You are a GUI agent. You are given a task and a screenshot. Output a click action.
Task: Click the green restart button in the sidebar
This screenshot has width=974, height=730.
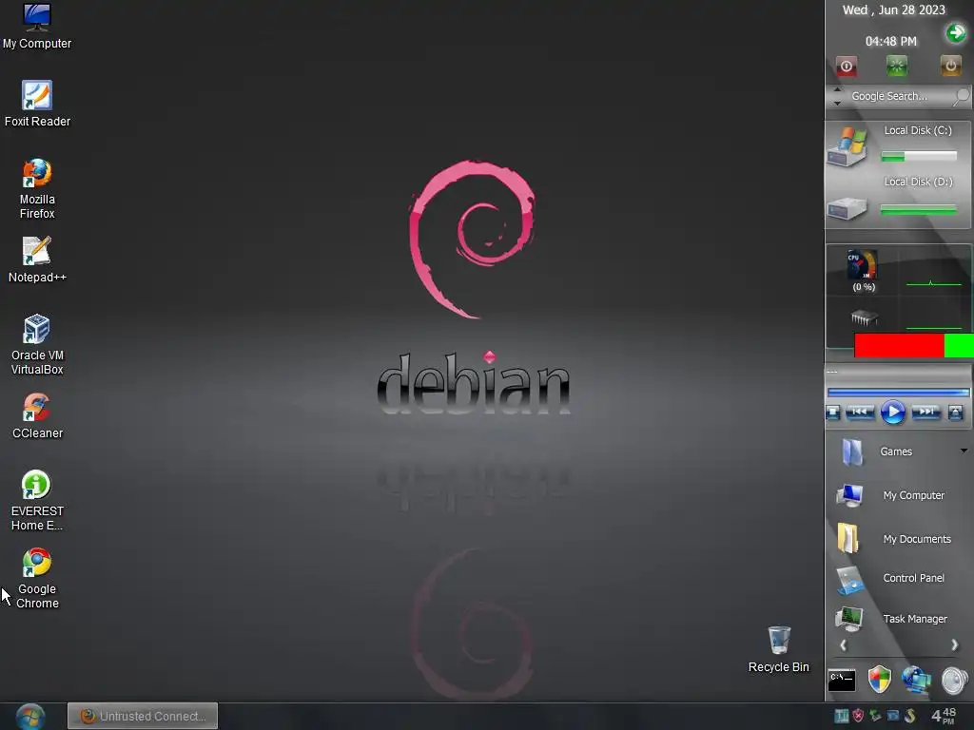pos(896,67)
